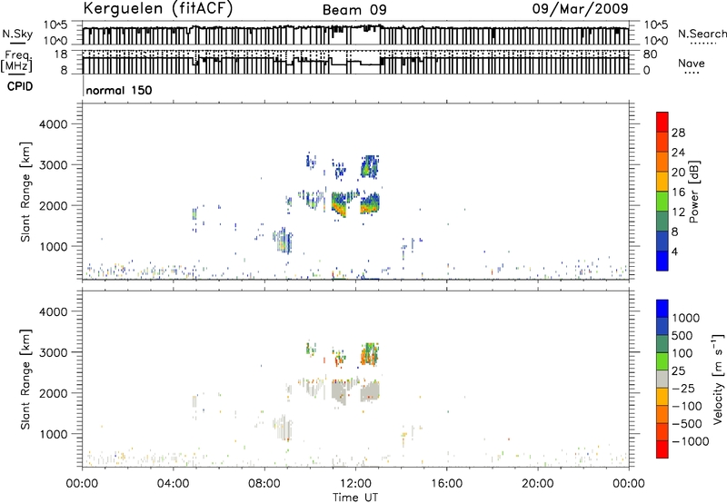Image resolution: width=727 pixels, height=503 pixels.
Task: Click the frequency dip near 12:30 in the Freq panel
Action: point(371,64)
